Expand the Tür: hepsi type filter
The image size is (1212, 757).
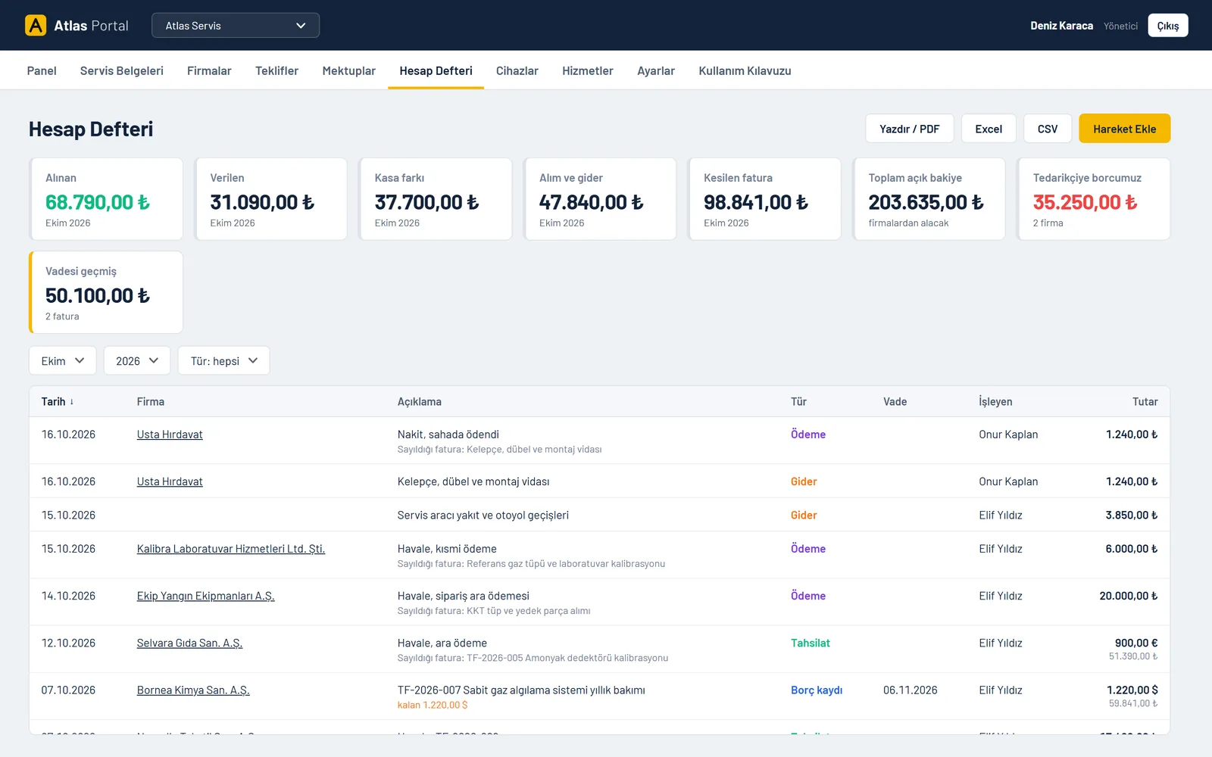point(223,360)
